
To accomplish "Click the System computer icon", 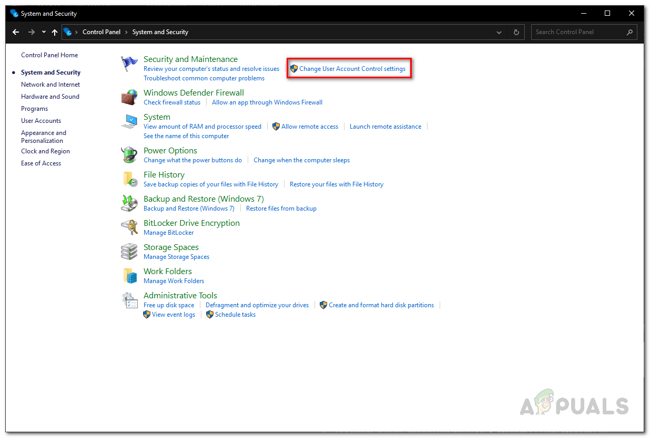I will point(129,122).
